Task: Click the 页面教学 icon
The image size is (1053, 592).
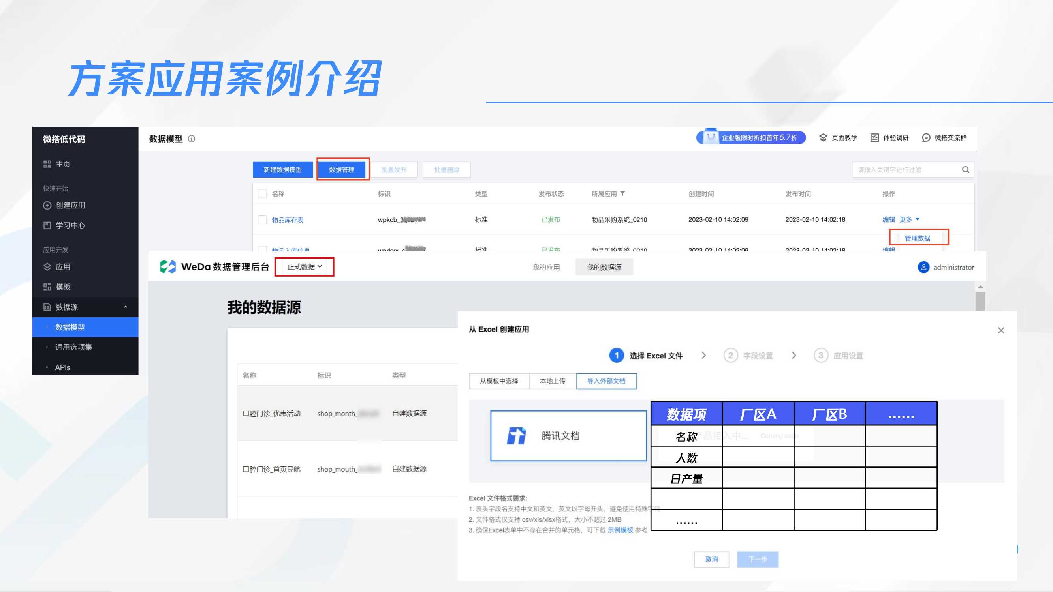Action: coord(823,138)
